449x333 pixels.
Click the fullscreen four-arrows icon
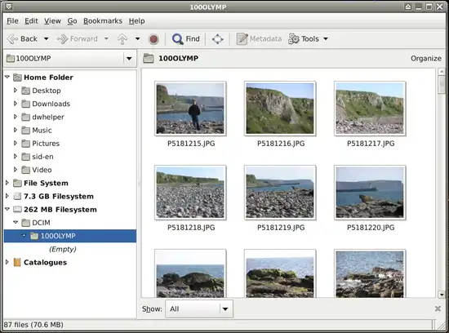(218, 39)
